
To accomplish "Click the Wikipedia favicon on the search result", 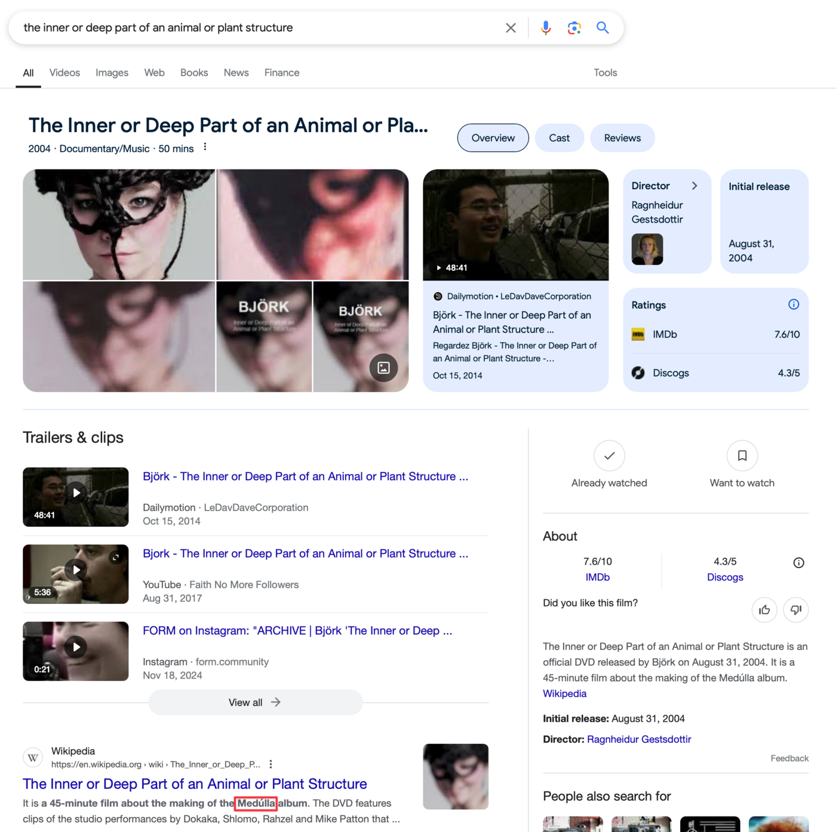I will (x=33, y=757).
